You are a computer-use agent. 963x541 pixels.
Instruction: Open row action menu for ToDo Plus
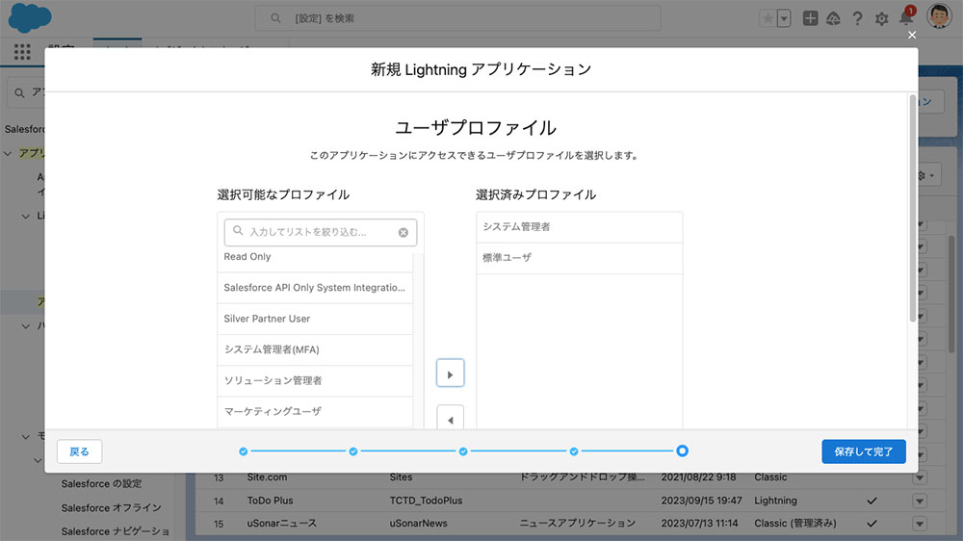click(x=919, y=501)
